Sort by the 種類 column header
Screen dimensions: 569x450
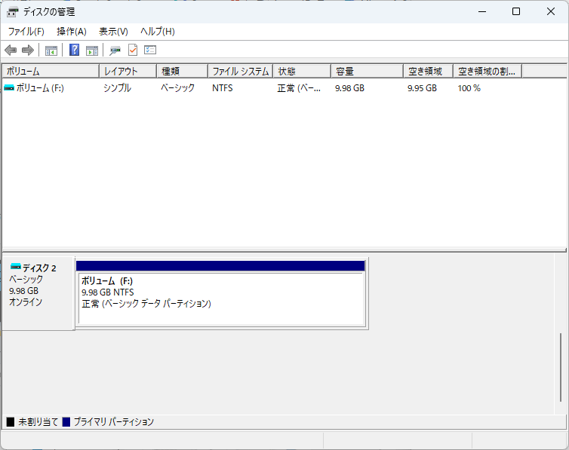183,72
